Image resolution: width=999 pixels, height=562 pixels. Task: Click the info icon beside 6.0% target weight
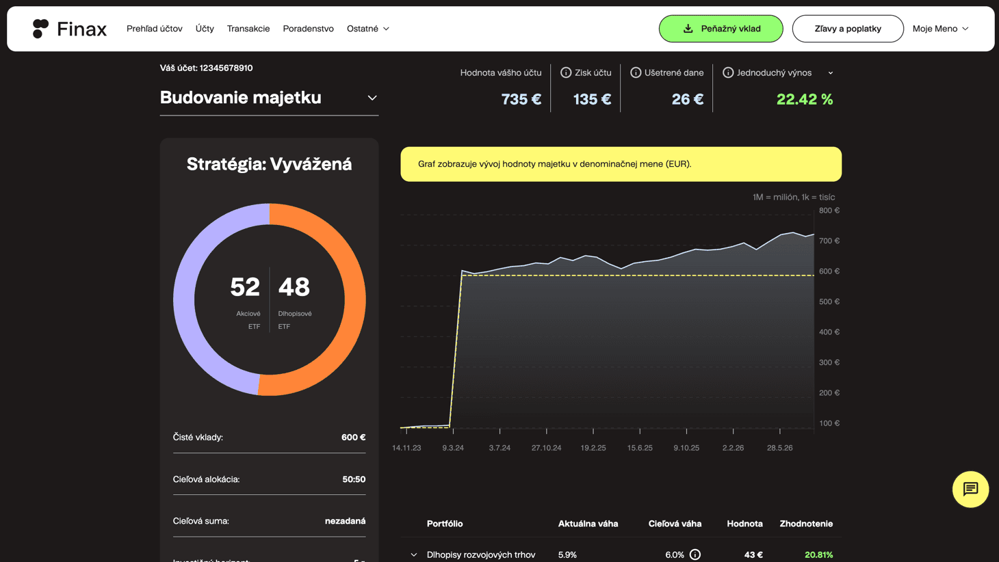(695, 554)
